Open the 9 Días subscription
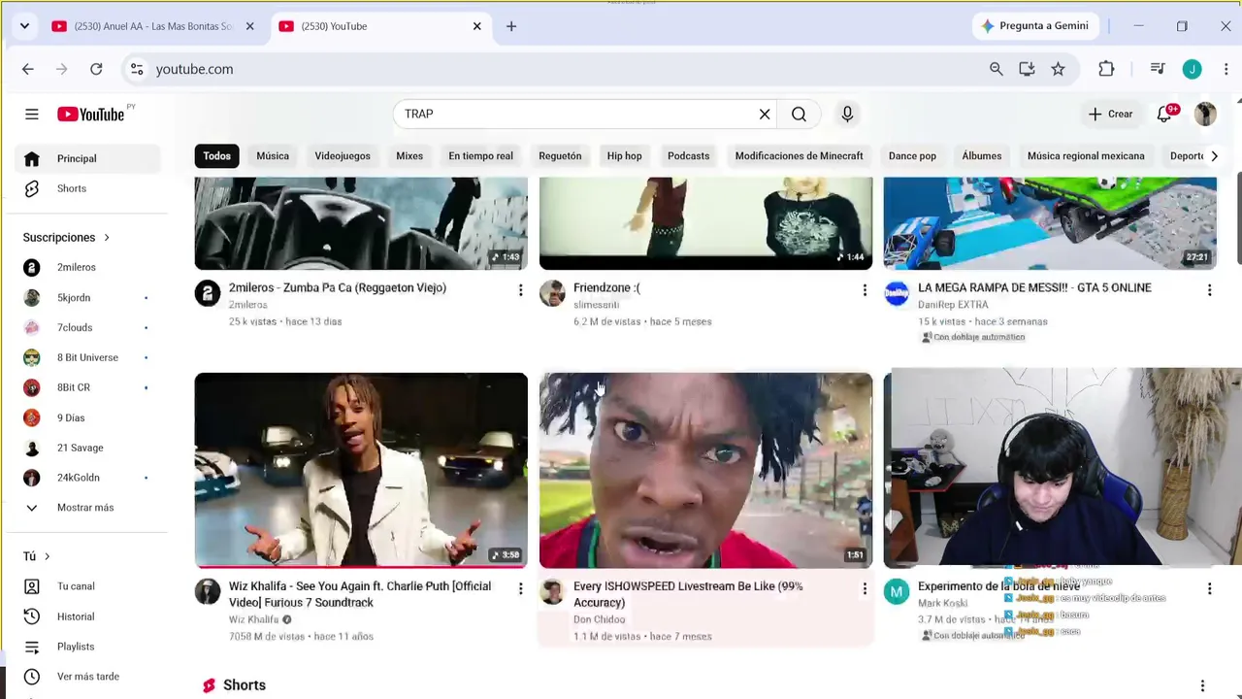This screenshot has height=699, width=1242. coord(85,417)
